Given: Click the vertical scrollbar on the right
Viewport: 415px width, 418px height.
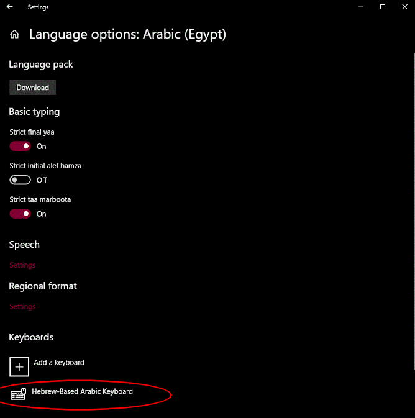Looking at the screenshot, I should point(414,211).
